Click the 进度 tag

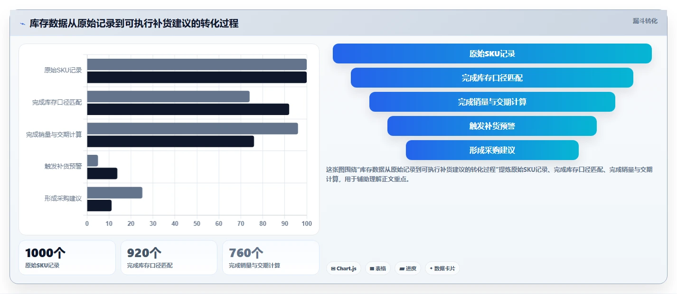(408, 268)
